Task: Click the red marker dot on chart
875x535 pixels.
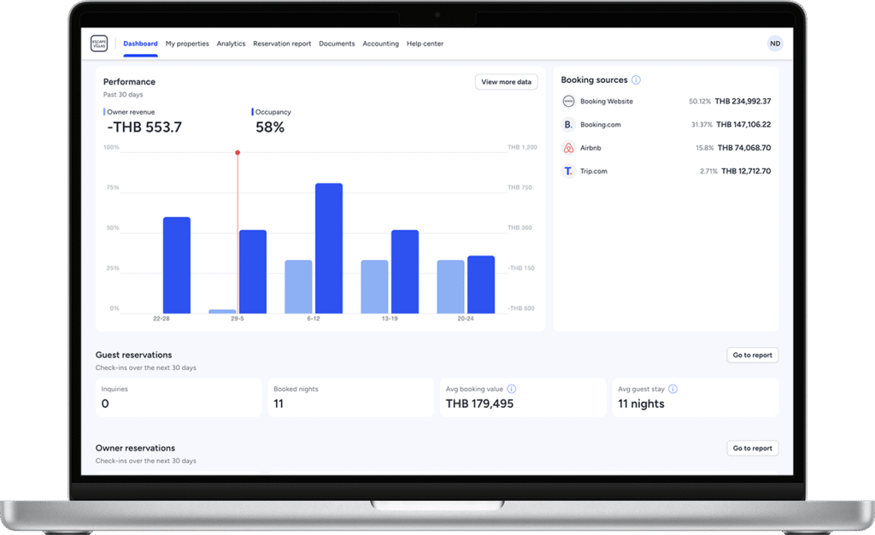Action: [238, 153]
